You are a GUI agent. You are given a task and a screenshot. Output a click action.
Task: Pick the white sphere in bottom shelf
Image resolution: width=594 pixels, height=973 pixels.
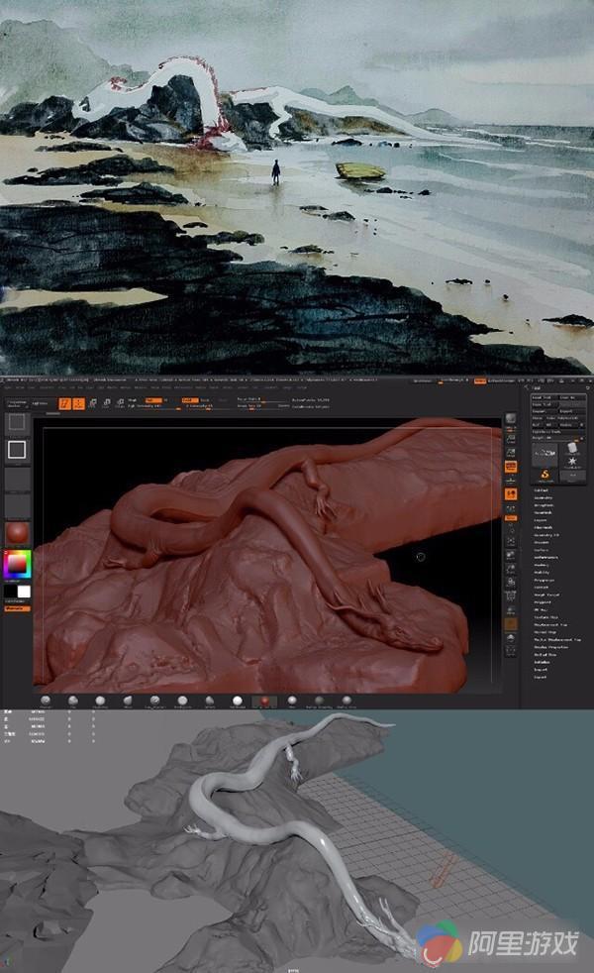(237, 700)
